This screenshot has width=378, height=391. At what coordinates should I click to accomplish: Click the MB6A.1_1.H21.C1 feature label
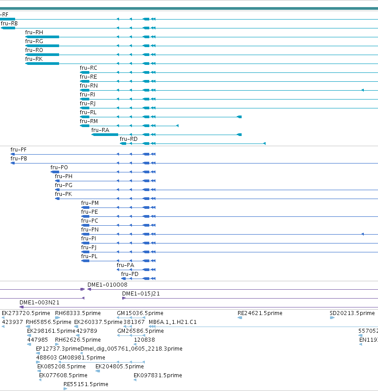[172, 322]
